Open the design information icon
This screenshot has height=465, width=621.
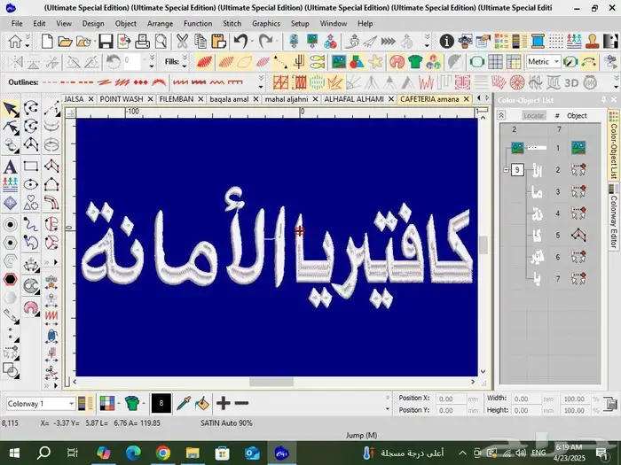[x=446, y=41]
